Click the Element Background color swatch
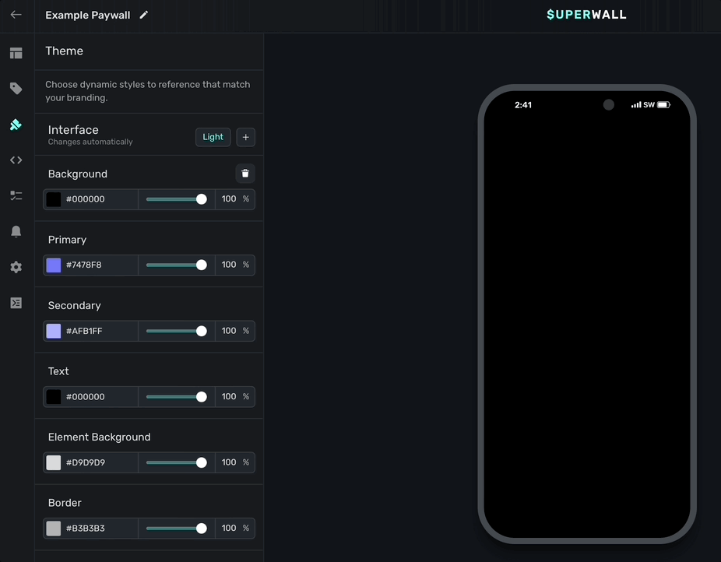The height and width of the screenshot is (562, 721). pos(54,462)
